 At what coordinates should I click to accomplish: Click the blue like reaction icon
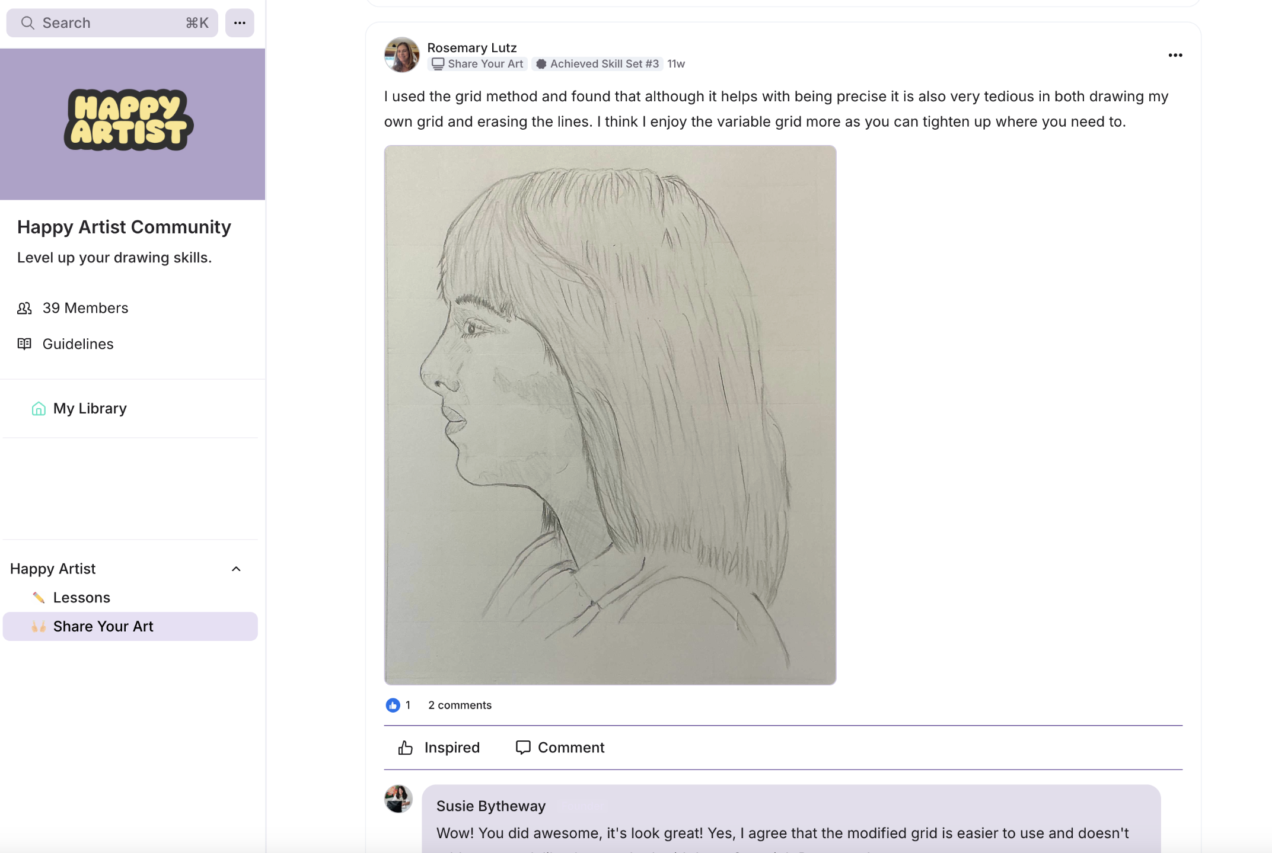click(x=393, y=705)
